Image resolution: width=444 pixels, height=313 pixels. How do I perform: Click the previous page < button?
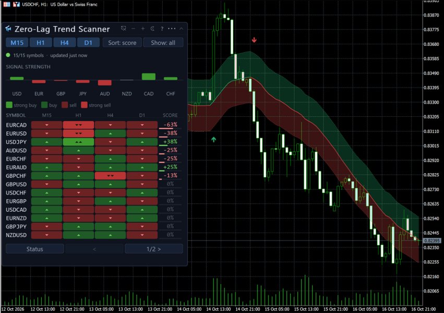click(x=94, y=249)
